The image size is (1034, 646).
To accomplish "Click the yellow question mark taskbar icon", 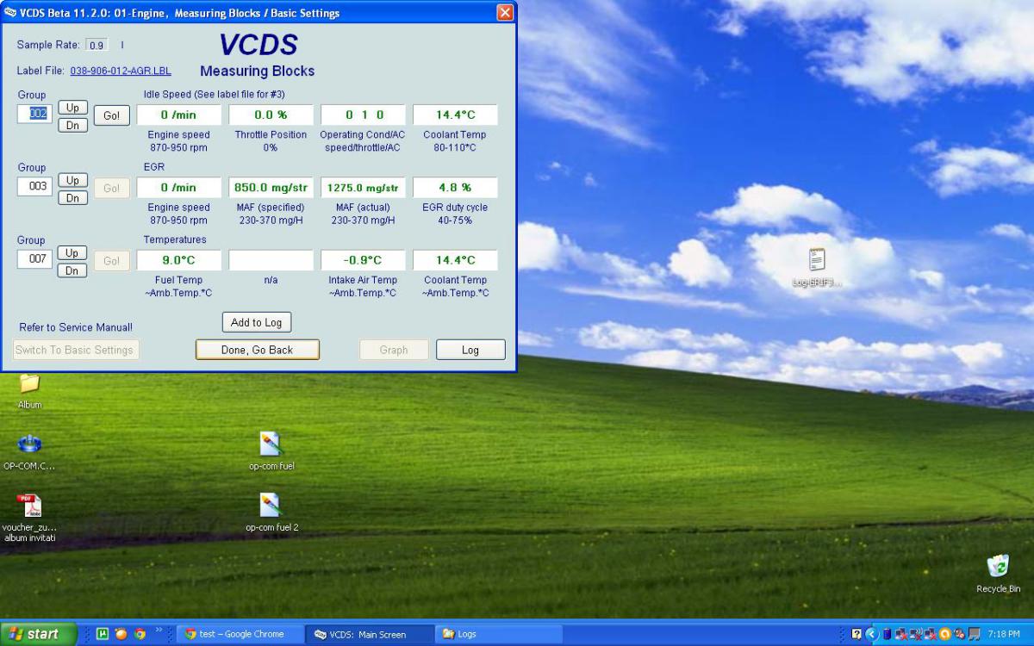I will pos(856,634).
